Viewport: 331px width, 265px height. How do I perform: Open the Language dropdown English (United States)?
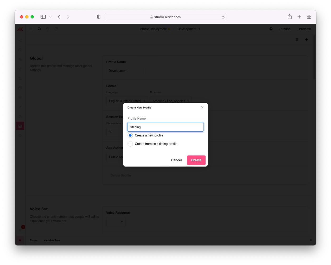point(127,101)
